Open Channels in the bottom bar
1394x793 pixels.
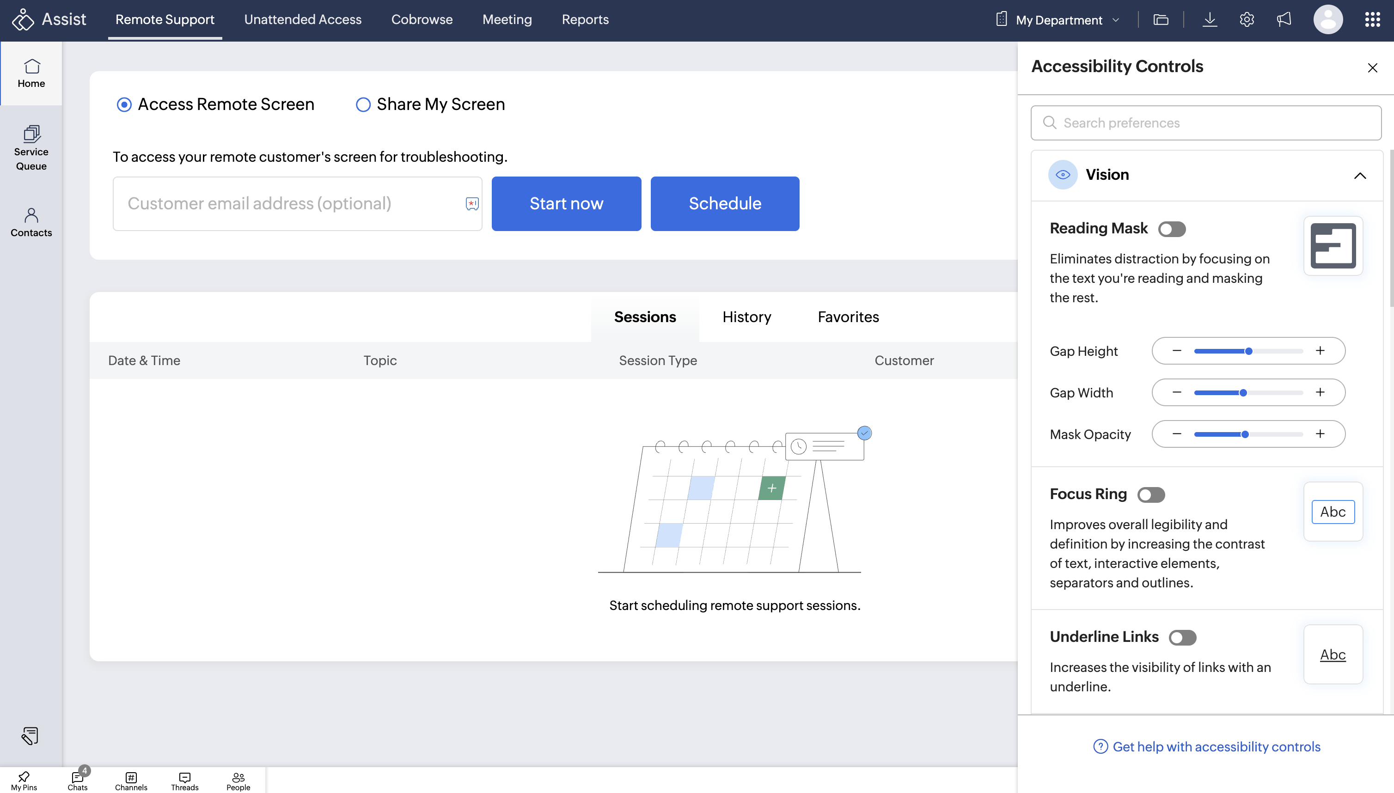click(131, 781)
